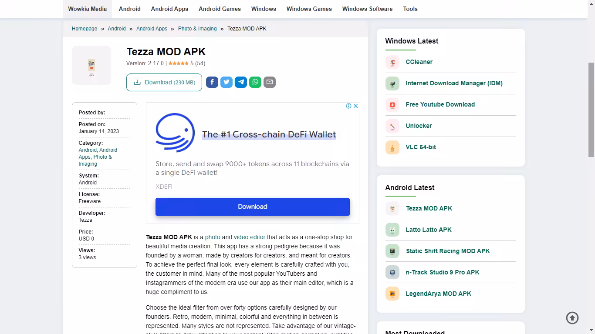595x334 pixels.
Task: Click the Static Shift Racing icon
Action: [x=392, y=251]
